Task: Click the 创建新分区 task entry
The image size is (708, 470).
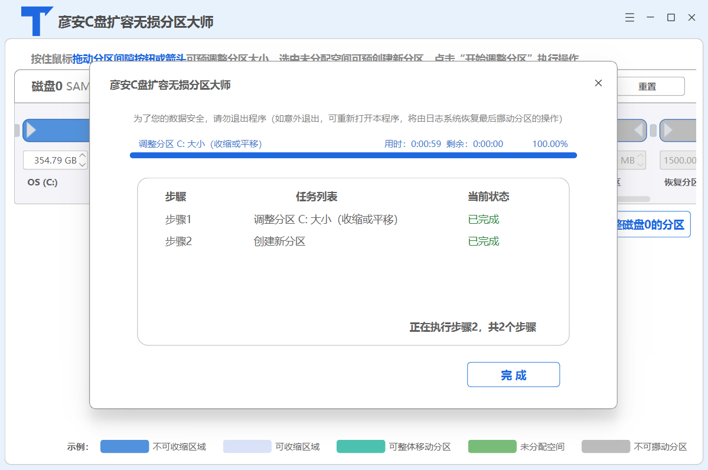Action: (x=279, y=241)
